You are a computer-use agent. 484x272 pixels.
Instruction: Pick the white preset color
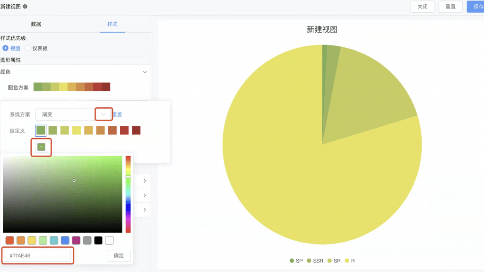click(x=109, y=240)
